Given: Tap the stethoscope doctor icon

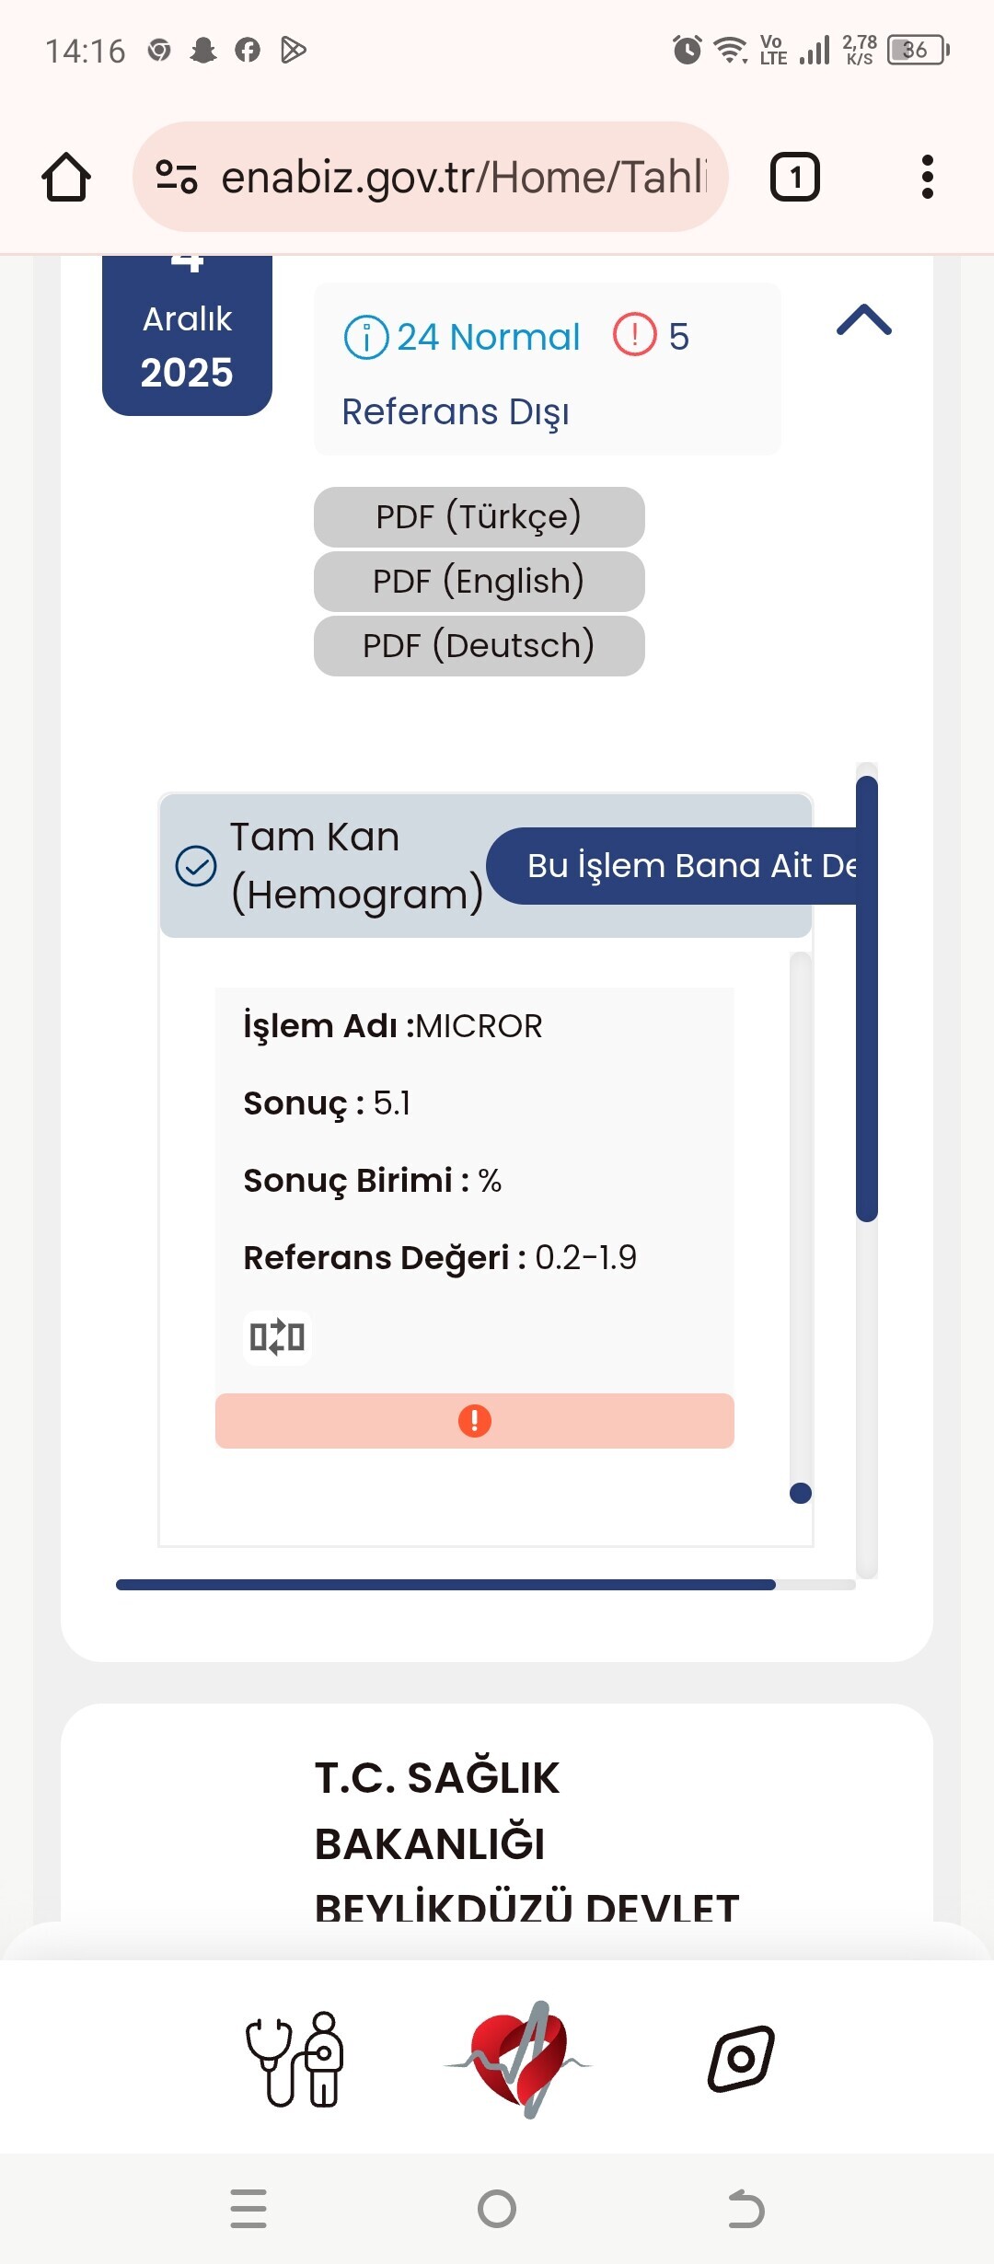Looking at the screenshot, I should [295, 2060].
